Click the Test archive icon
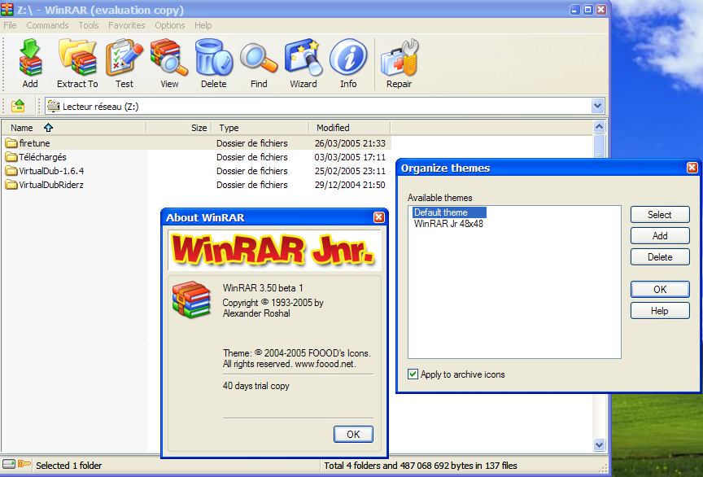This screenshot has width=703, height=477. (124, 59)
